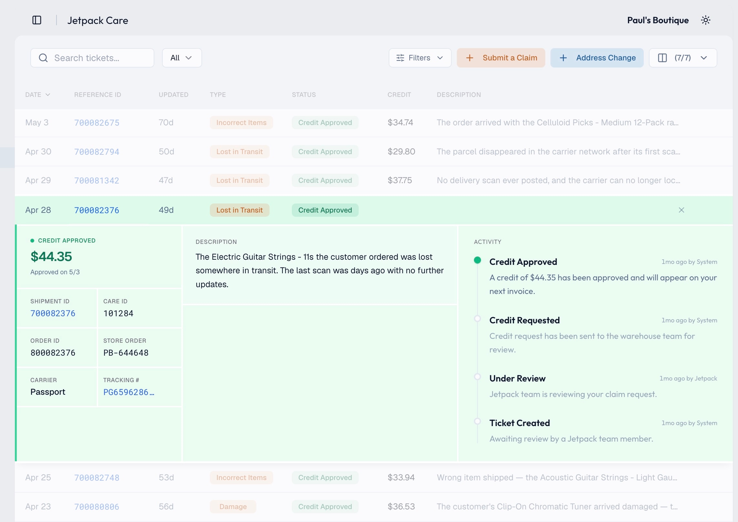Click Submit a Claim button
Image resolution: width=738 pixels, height=522 pixels.
[x=501, y=58]
